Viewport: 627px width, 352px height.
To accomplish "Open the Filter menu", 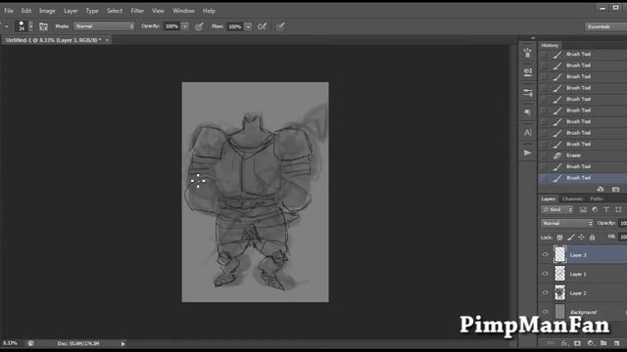I will 137,11.
